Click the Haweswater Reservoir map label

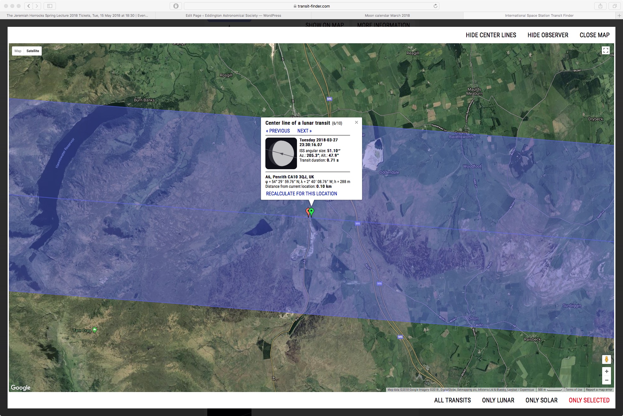[x=65, y=153]
